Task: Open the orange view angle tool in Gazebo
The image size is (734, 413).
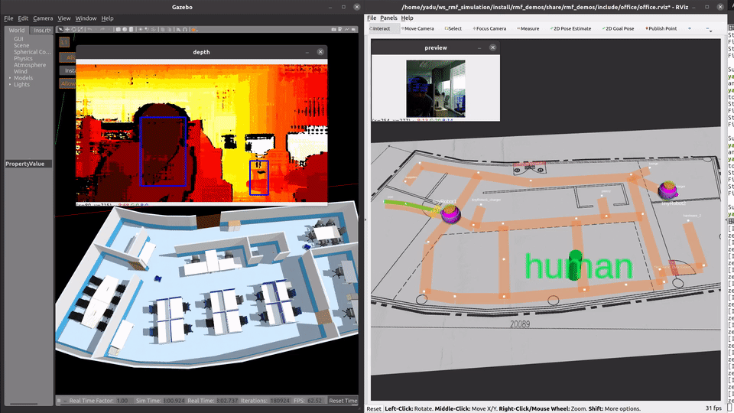Action: [193, 29]
